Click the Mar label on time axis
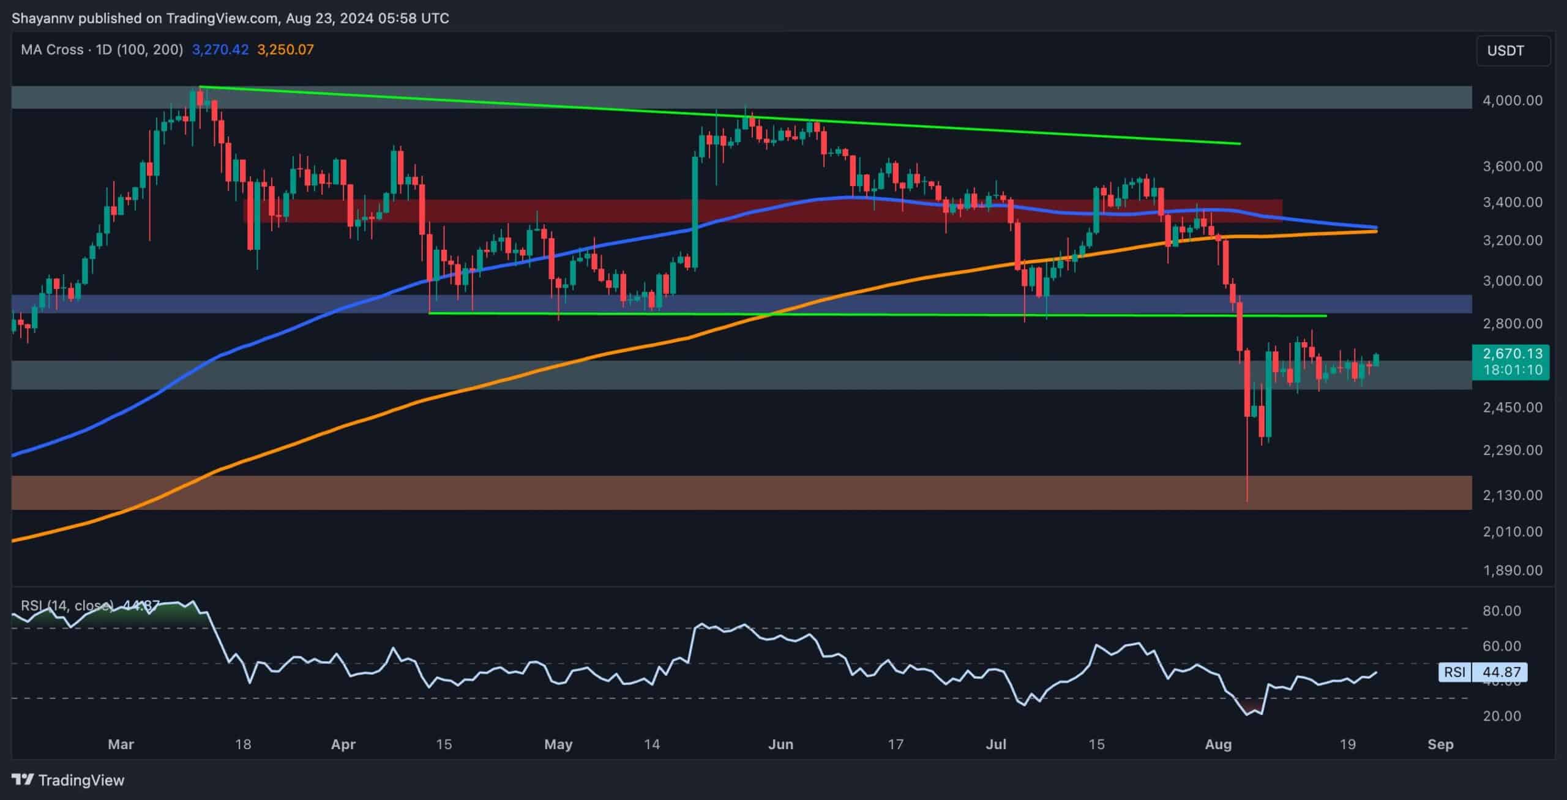The image size is (1567, 800). tap(121, 744)
